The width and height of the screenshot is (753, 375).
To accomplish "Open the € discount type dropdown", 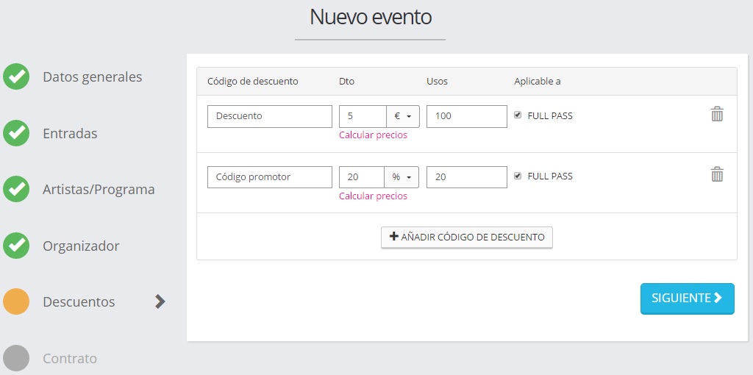I will pyautogui.click(x=402, y=116).
